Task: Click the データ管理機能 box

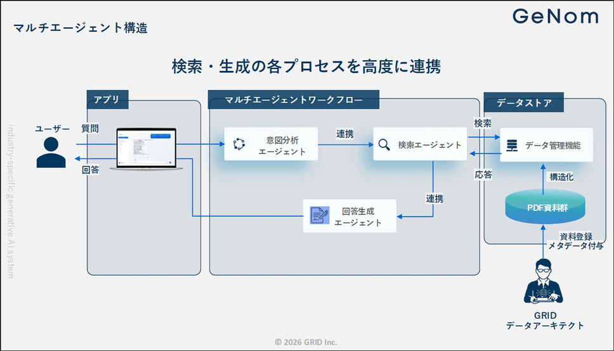Action: tap(546, 145)
